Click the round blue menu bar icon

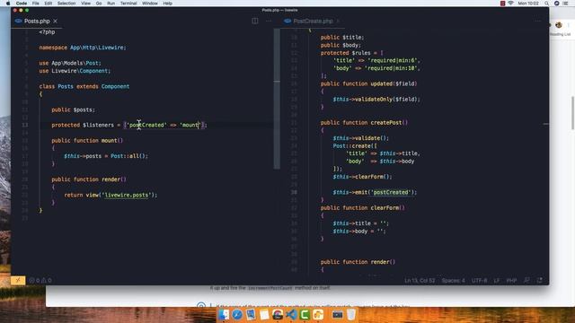pyautogui.click(x=557, y=4)
